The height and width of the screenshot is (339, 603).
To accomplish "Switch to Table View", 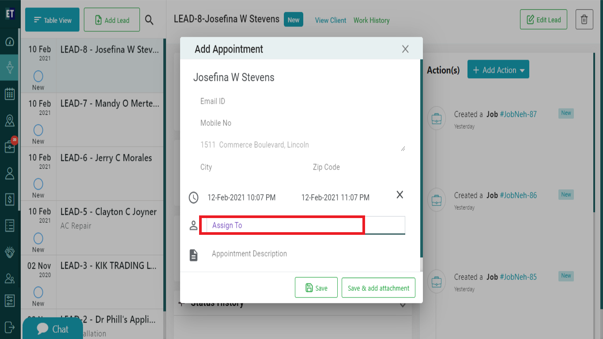I will click(x=52, y=20).
